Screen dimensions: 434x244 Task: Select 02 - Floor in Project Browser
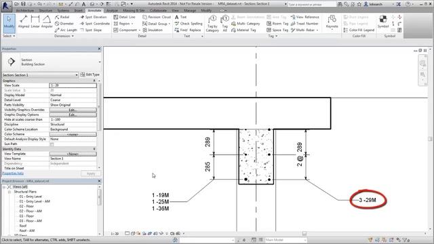26,206
